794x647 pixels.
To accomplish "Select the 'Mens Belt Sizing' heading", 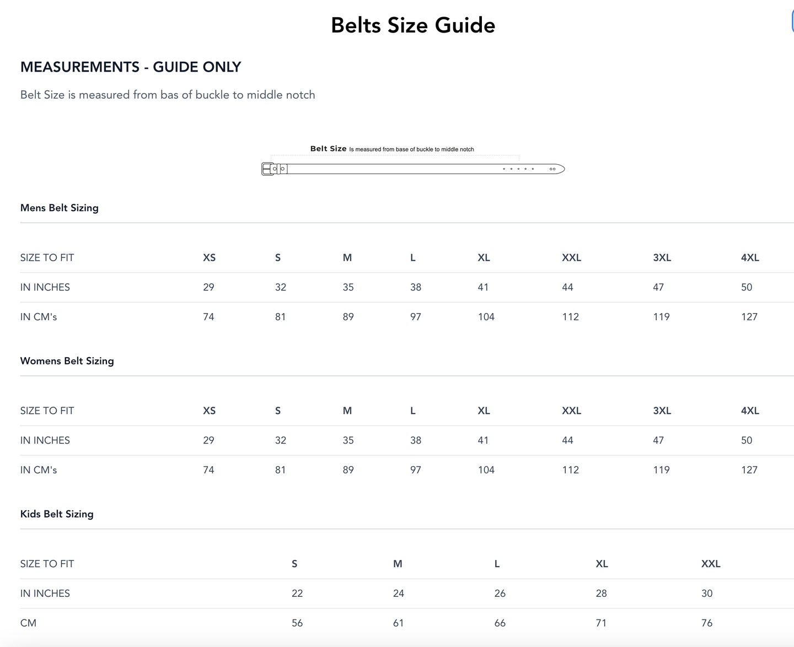I will (x=60, y=208).
